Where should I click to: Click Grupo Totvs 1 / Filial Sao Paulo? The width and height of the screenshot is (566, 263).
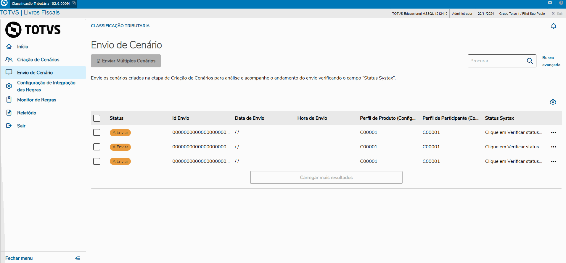pos(522,14)
